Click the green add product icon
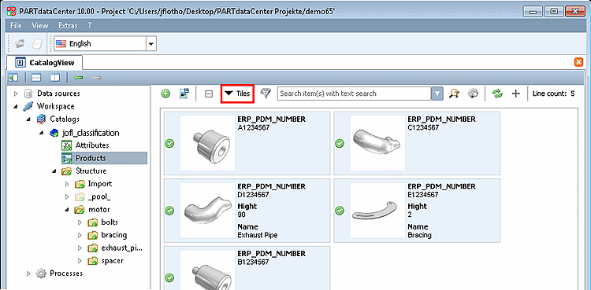 [165, 94]
